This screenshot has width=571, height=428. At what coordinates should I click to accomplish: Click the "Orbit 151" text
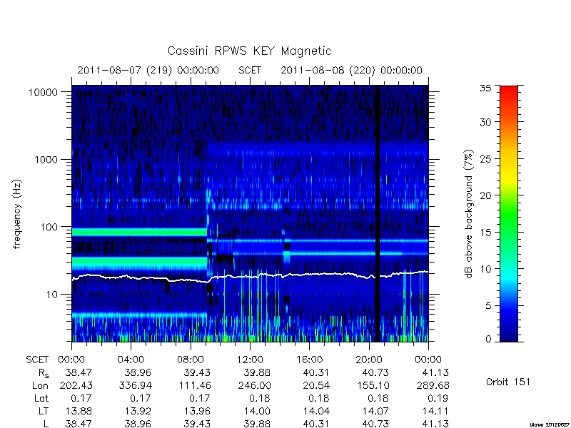click(x=508, y=382)
